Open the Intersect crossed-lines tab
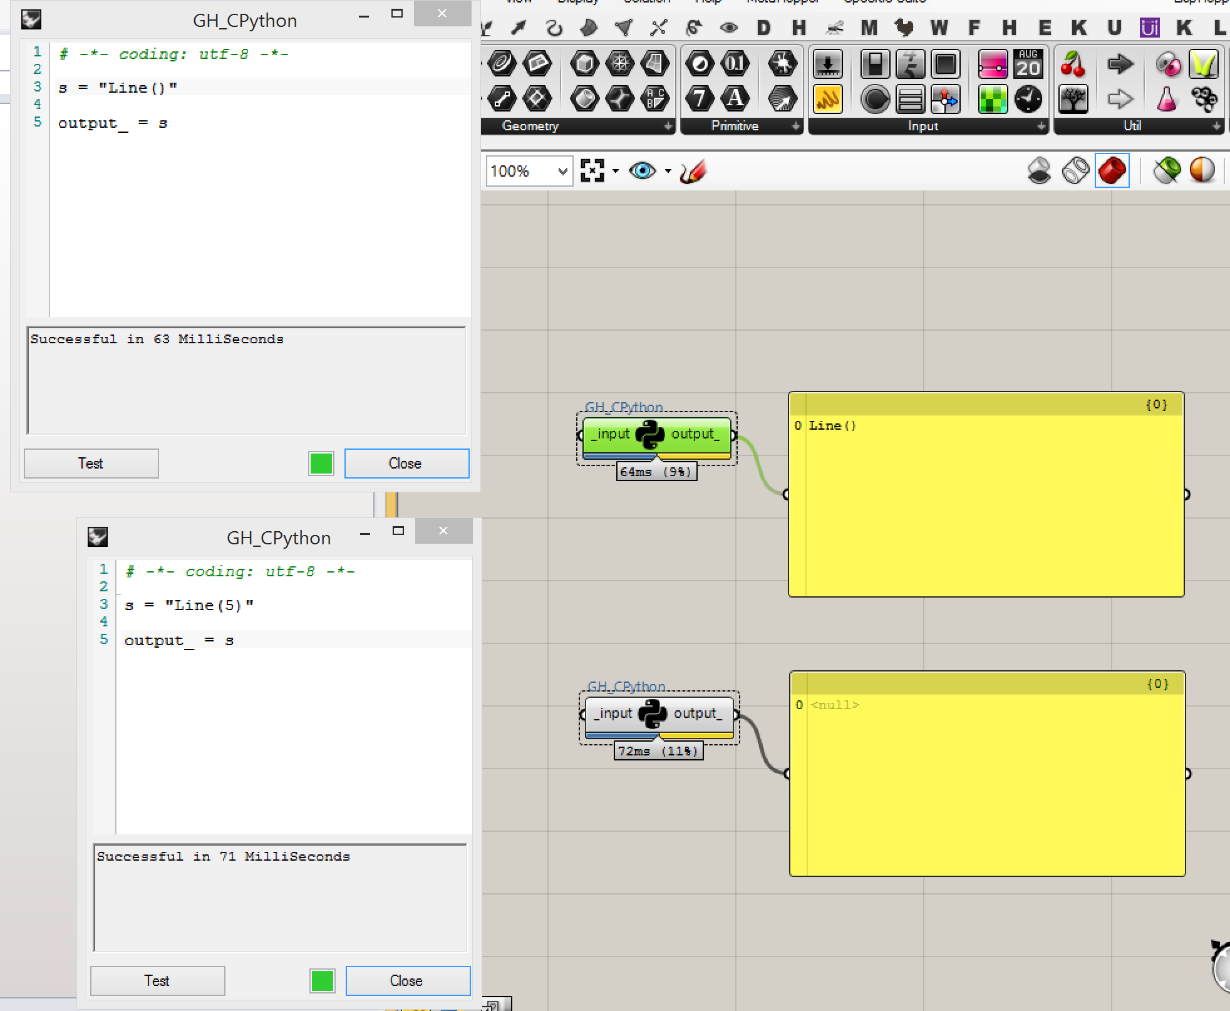This screenshot has height=1011, width=1230. coord(658,28)
